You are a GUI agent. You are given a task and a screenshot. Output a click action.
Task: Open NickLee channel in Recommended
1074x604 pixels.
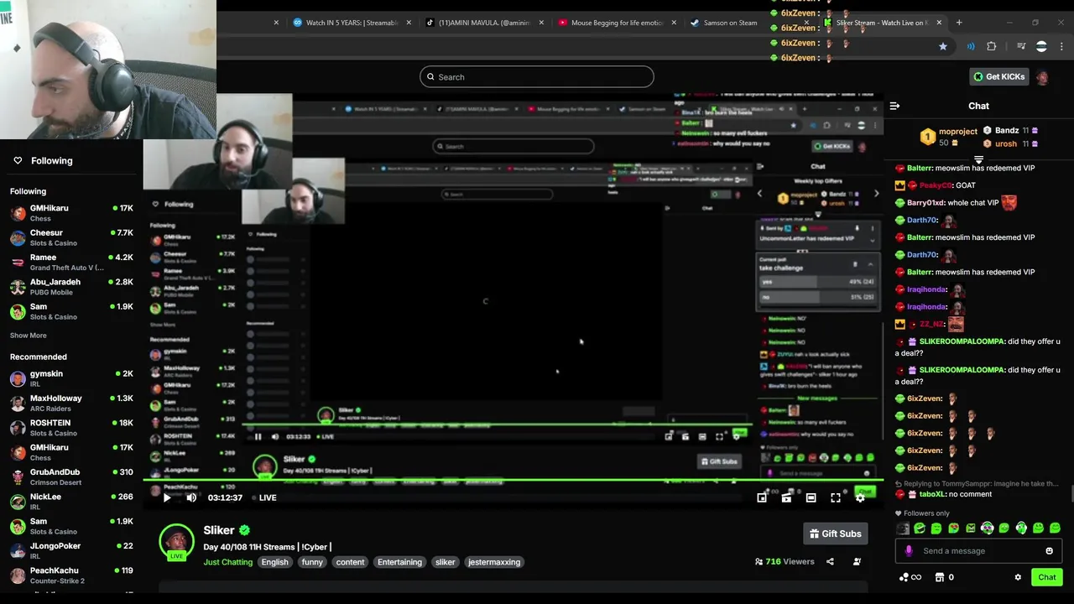click(x=71, y=502)
